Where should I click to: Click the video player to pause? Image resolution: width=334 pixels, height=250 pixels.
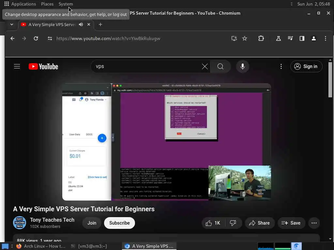click(166, 142)
